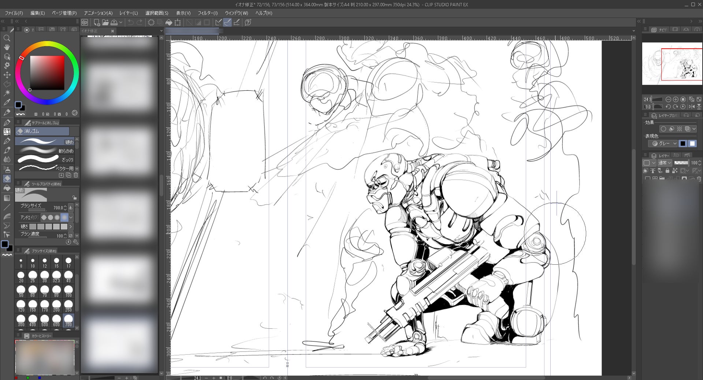The image size is (703, 380).
Task: Toggle the tool property lock icon
Action: pos(74,197)
